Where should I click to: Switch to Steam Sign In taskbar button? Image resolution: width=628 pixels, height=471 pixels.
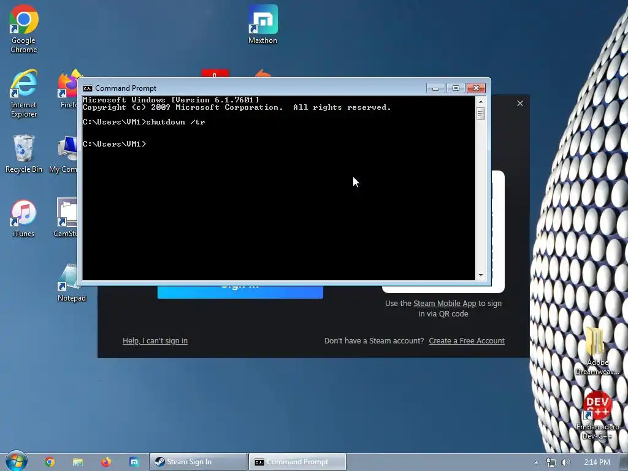(x=198, y=462)
